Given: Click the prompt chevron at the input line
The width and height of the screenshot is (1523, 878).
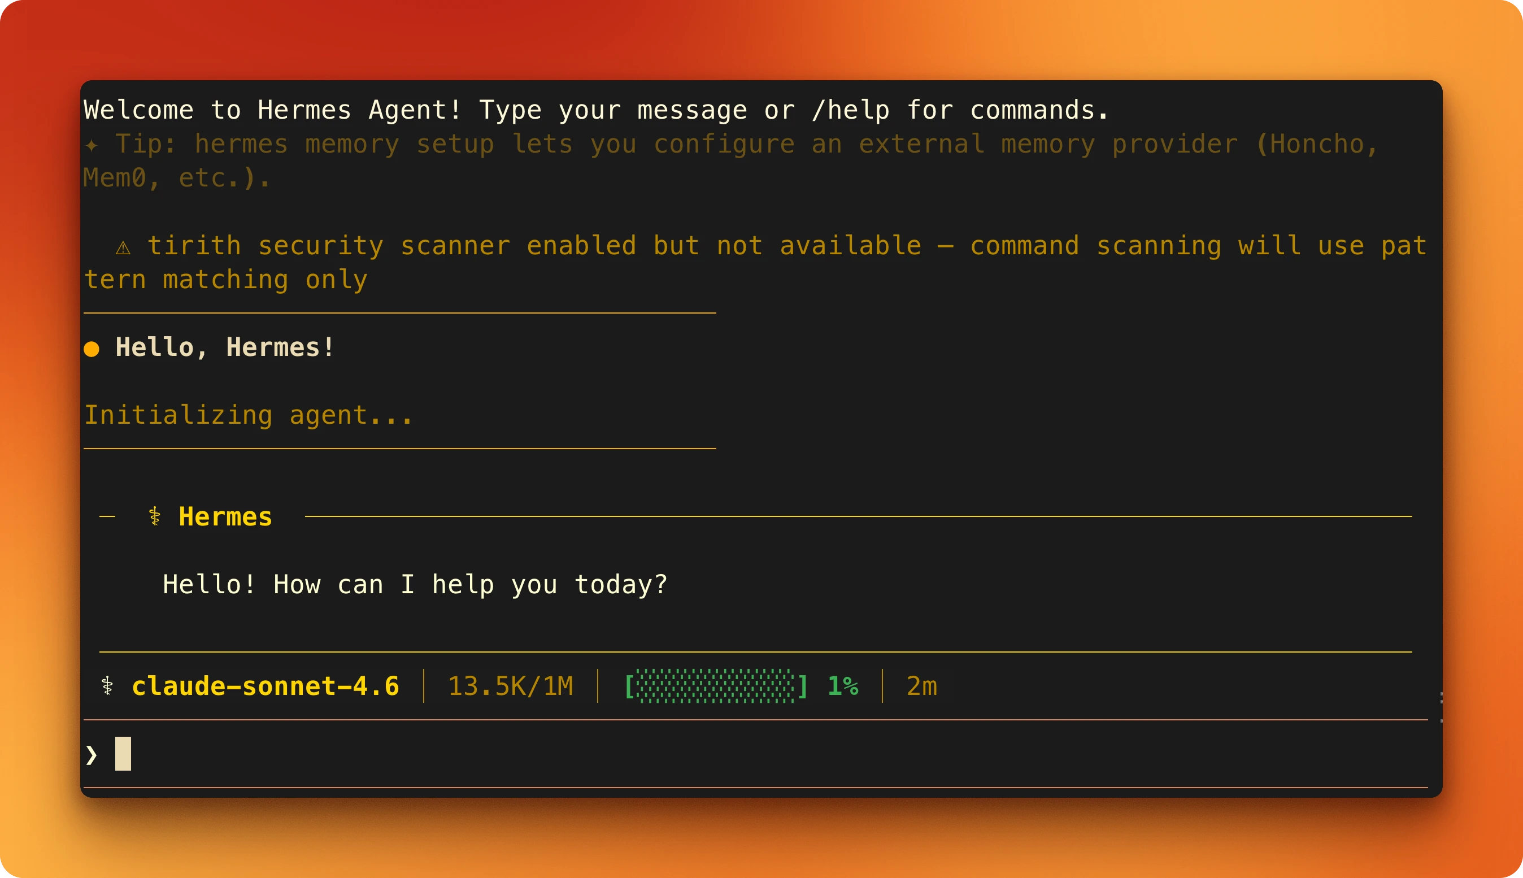Looking at the screenshot, I should click(91, 754).
